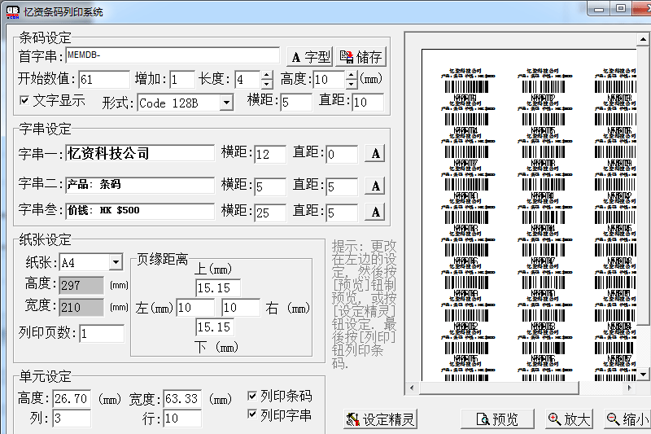
Task: Toggle the 文字显示 checkbox
Action: point(24,100)
